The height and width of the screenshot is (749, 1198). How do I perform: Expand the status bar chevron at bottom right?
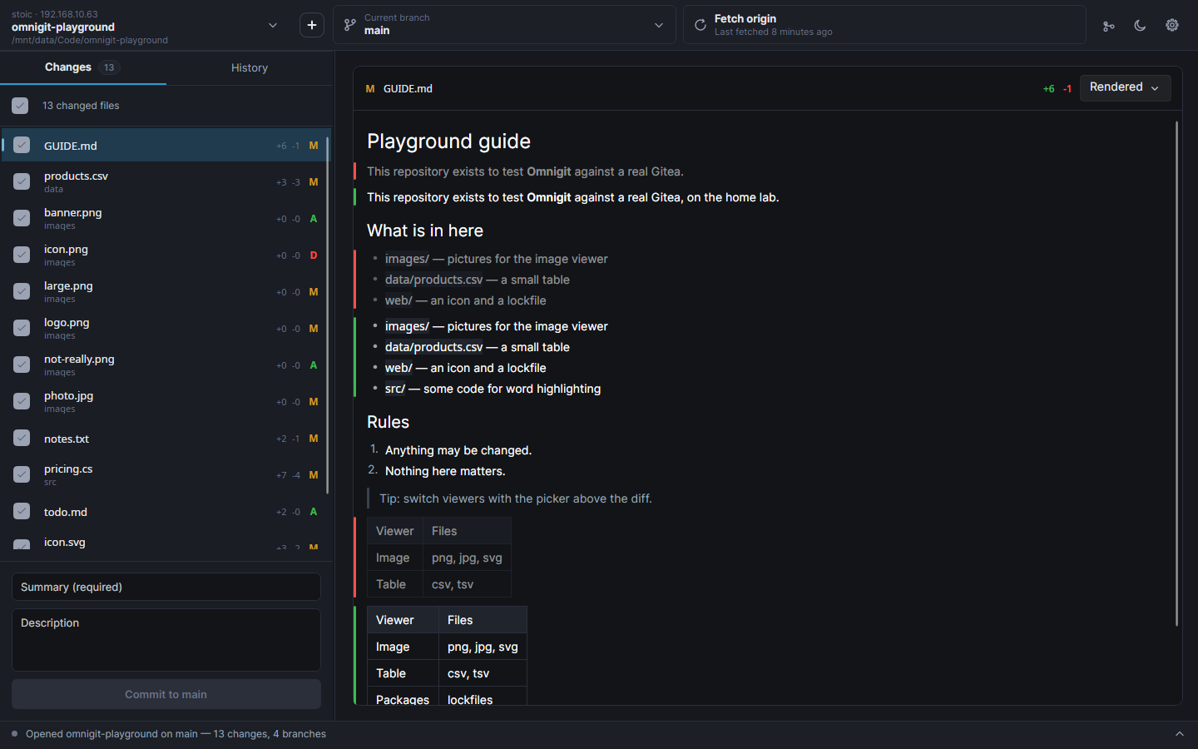click(x=1179, y=734)
